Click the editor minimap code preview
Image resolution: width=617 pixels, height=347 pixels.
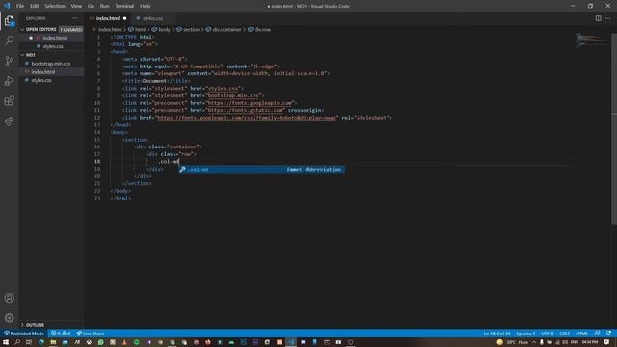click(x=591, y=40)
